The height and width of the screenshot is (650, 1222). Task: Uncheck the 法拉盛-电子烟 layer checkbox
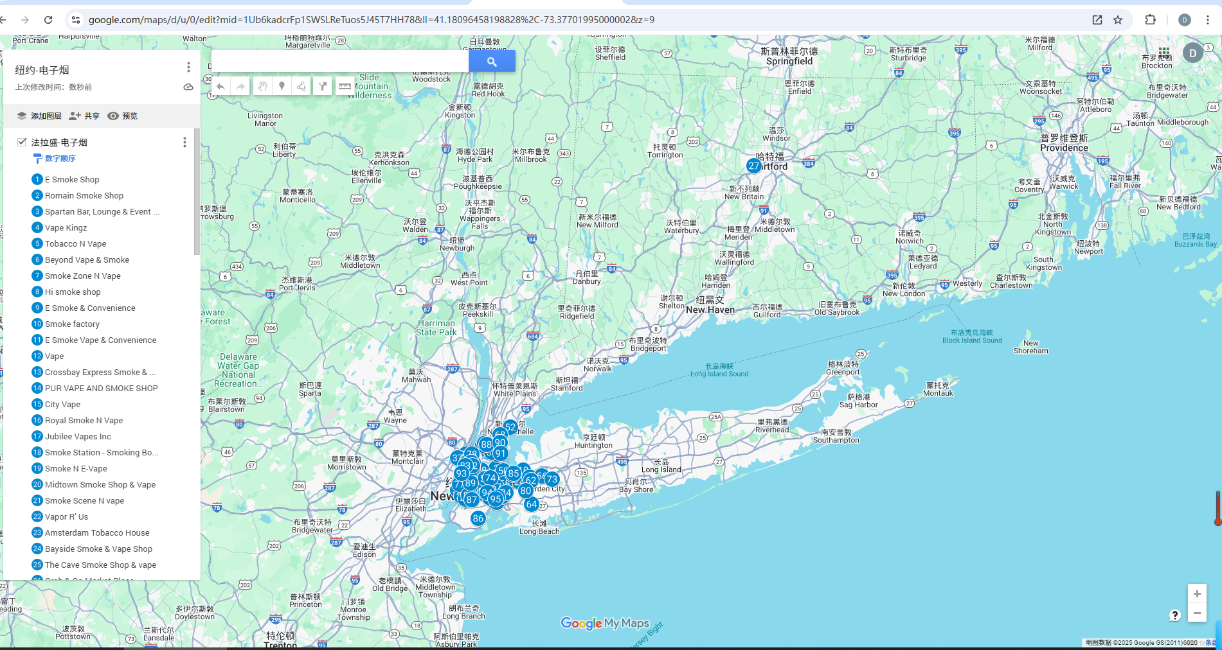[22, 142]
